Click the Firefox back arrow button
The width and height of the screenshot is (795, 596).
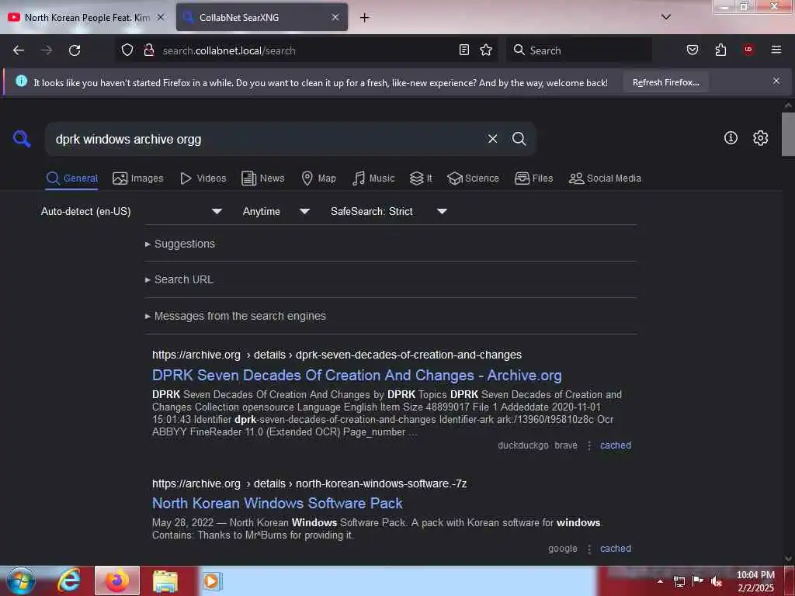[x=19, y=50]
